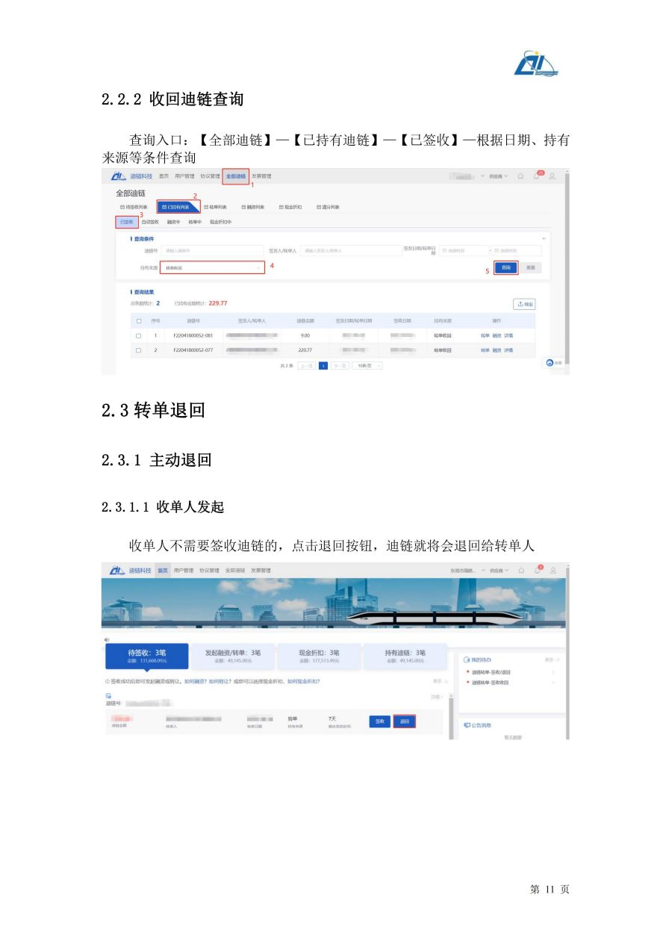672x950 pixels.
Task: Open 供应商 dropdown on 全部迪链 page
Action: pyautogui.click(x=498, y=176)
